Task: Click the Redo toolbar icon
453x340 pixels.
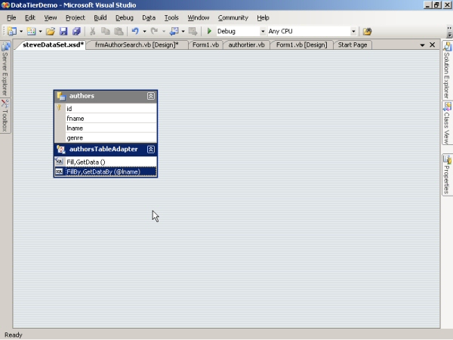Action: (154, 31)
